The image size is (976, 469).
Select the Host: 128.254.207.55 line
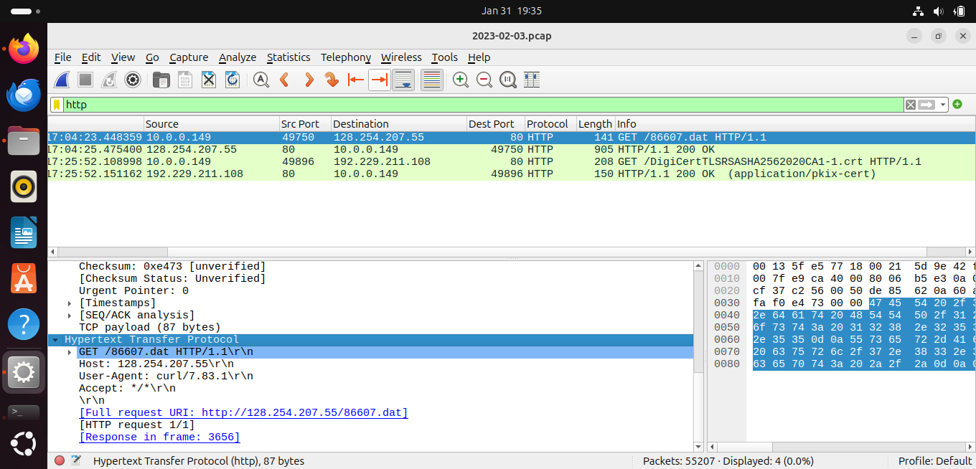pyautogui.click(x=156, y=364)
